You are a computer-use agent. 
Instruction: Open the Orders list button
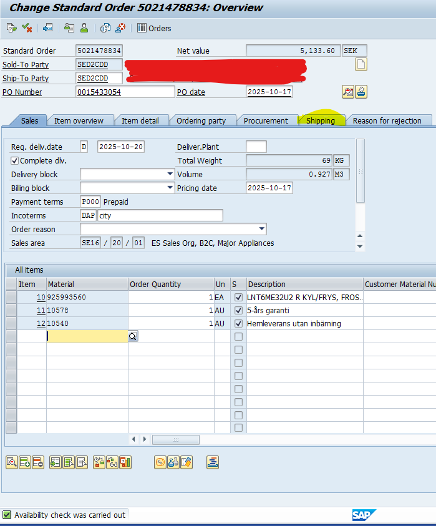(x=154, y=28)
